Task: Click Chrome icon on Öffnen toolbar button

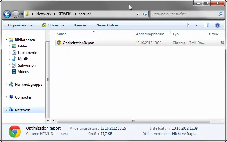Action: click(44, 25)
